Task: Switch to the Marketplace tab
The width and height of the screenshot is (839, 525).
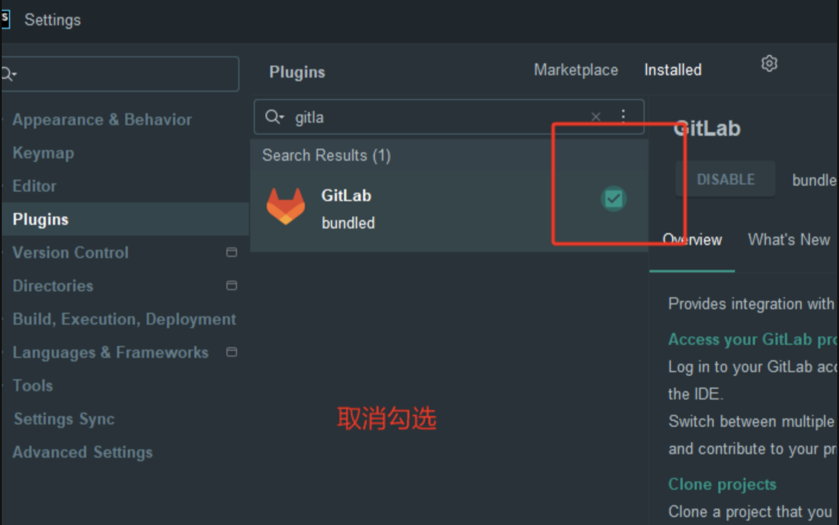Action: pos(576,70)
